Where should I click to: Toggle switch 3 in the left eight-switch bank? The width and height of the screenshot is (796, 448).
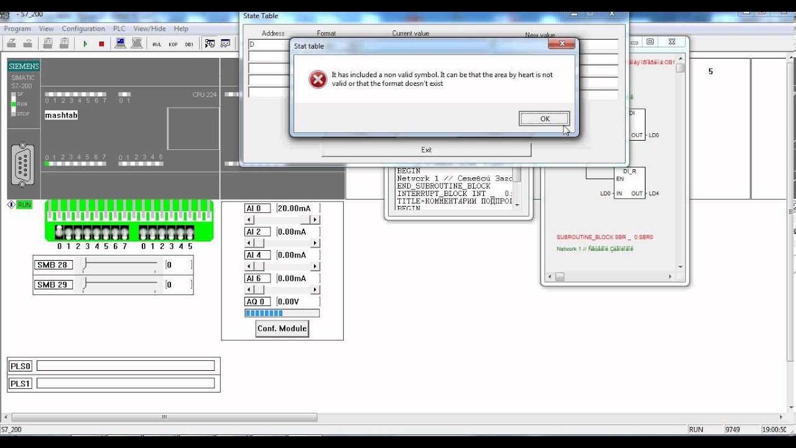pos(87,233)
